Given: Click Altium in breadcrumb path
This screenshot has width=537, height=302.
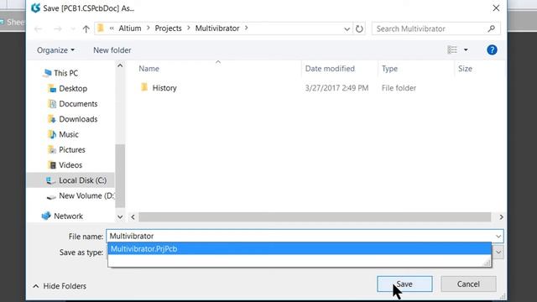Looking at the screenshot, I should pyautogui.click(x=130, y=29).
